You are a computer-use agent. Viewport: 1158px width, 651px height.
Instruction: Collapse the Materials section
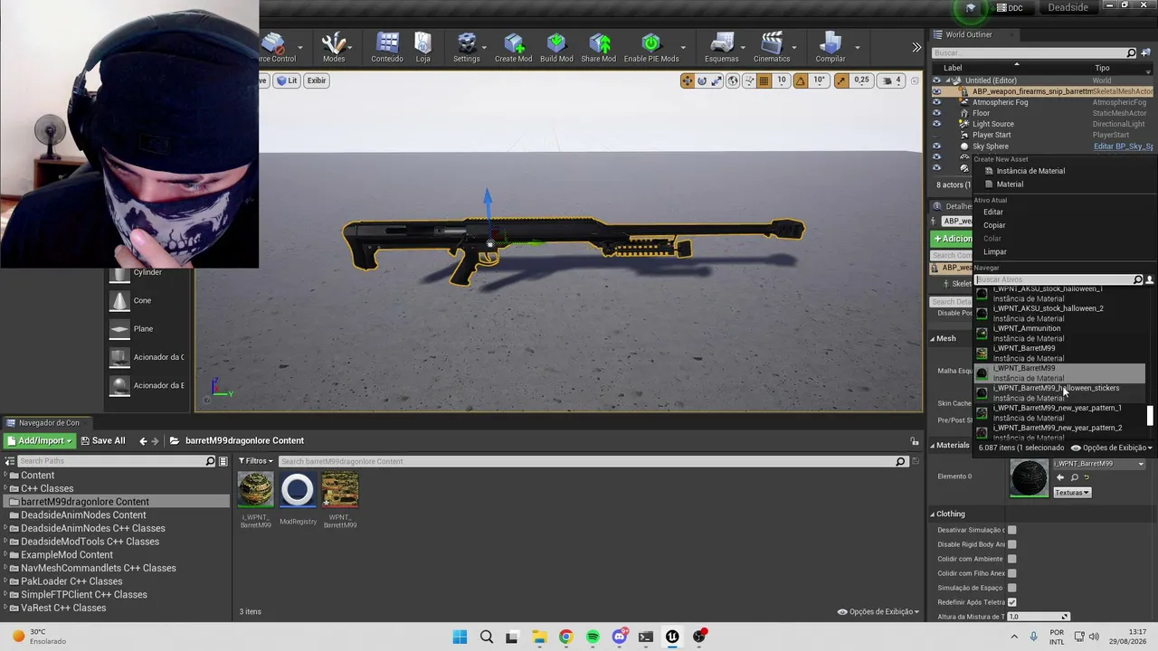[933, 445]
